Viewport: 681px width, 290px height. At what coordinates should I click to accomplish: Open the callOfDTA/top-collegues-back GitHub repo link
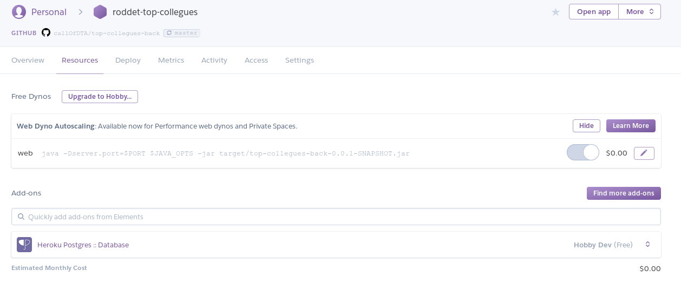(x=107, y=33)
